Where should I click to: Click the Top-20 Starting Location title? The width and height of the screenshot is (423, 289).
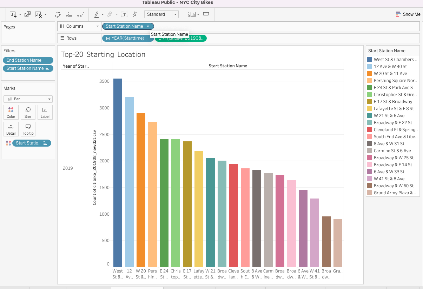pos(103,54)
